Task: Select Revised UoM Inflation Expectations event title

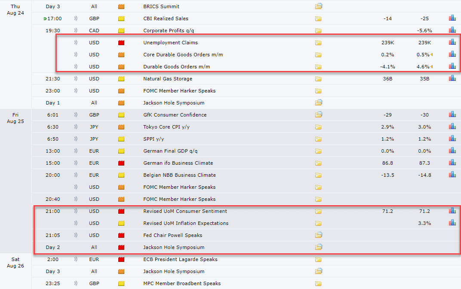Action: 185,223
